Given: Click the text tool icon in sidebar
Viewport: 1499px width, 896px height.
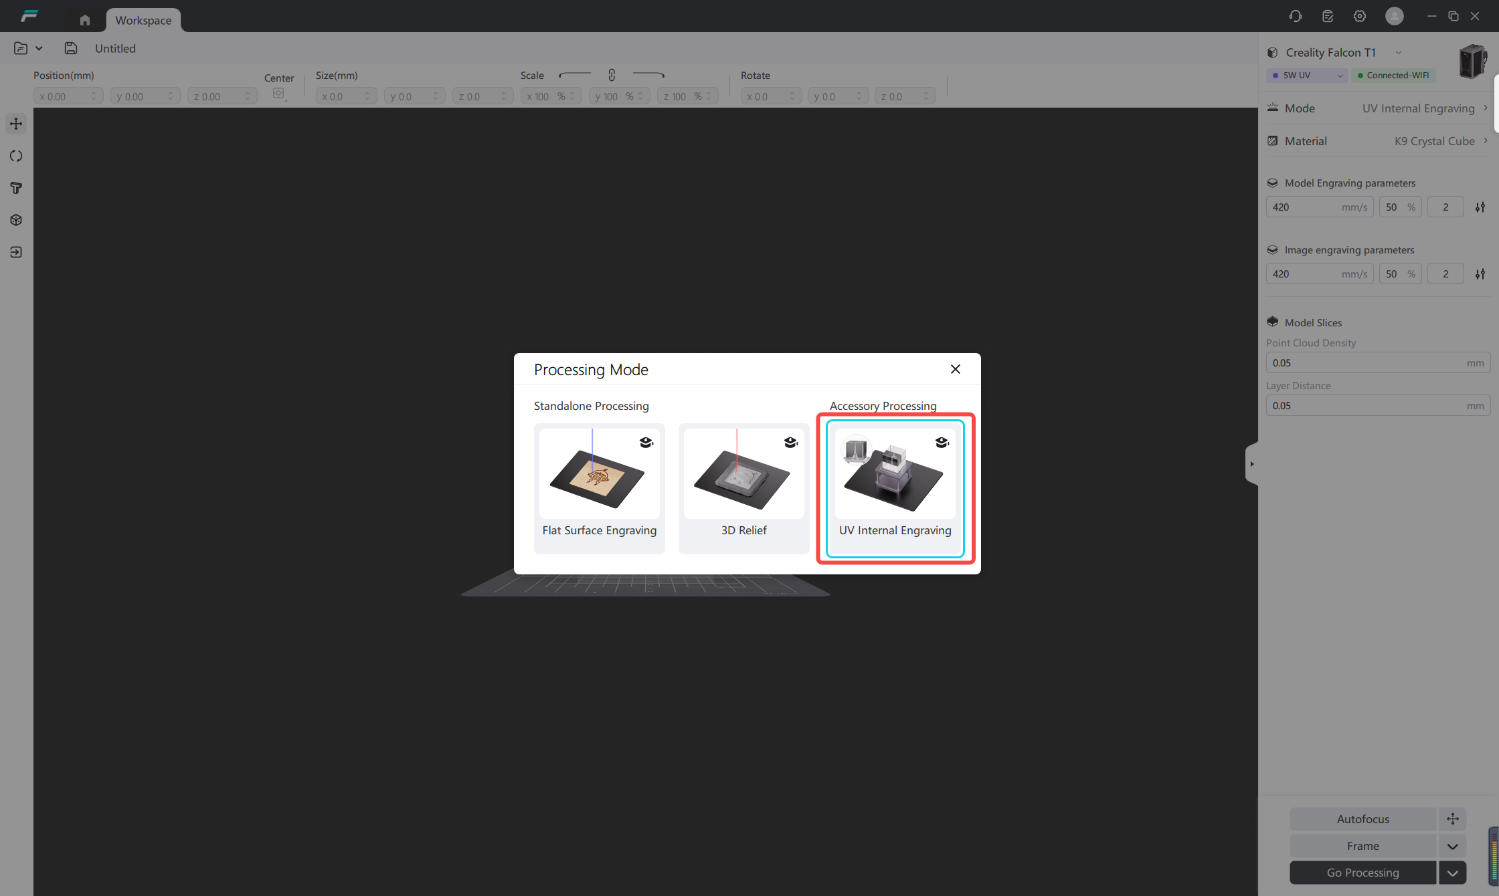Looking at the screenshot, I should pyautogui.click(x=16, y=188).
